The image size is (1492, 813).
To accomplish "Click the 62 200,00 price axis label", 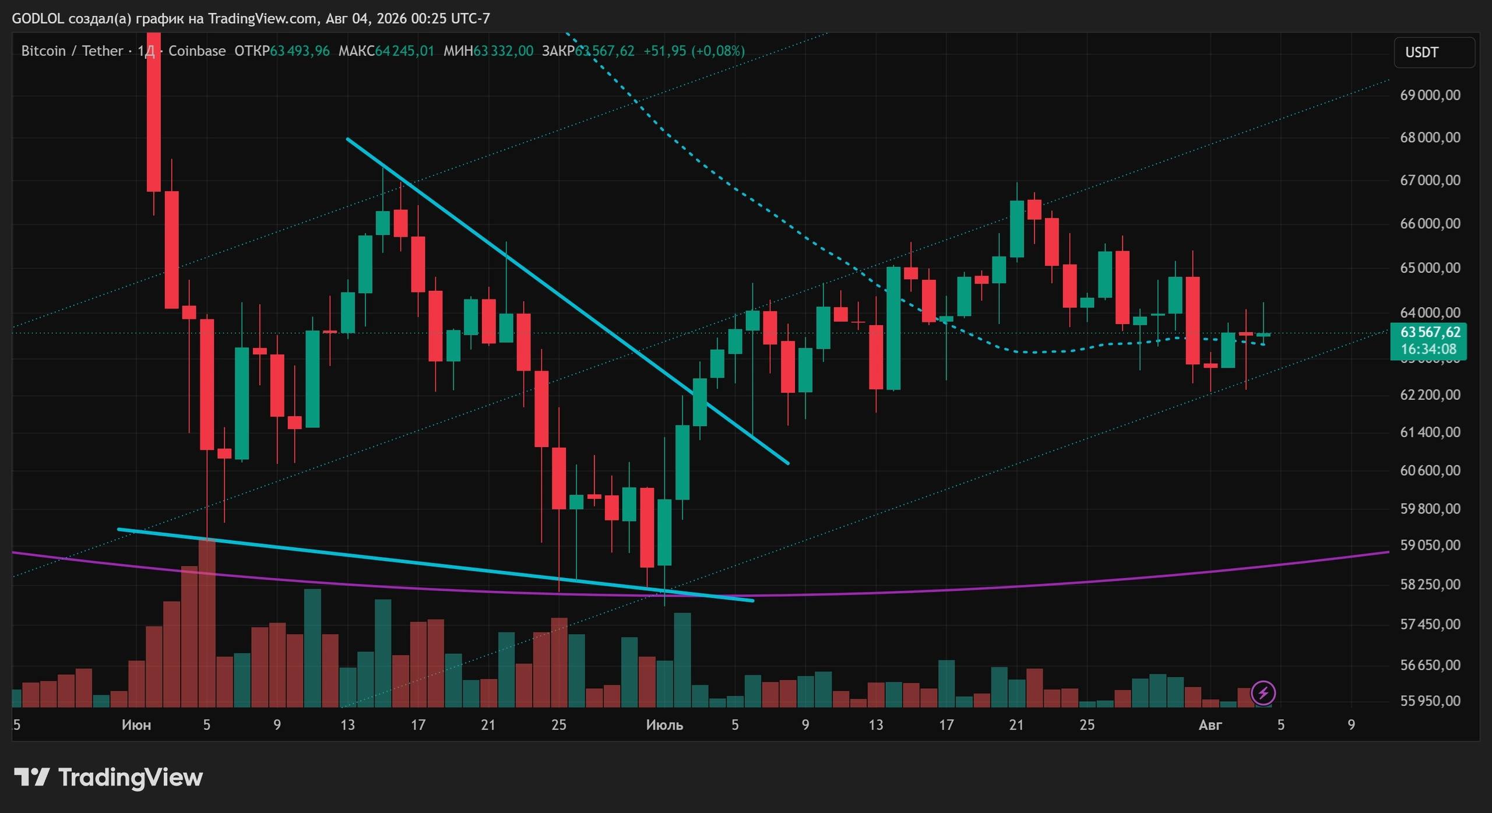I will coord(1430,395).
